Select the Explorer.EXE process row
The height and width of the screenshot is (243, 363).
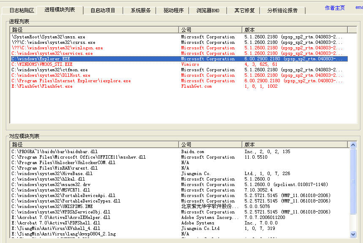(179, 59)
